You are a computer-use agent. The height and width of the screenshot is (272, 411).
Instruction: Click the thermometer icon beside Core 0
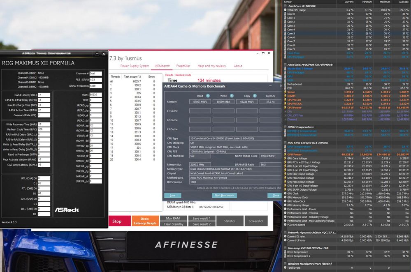tap(285, 14)
